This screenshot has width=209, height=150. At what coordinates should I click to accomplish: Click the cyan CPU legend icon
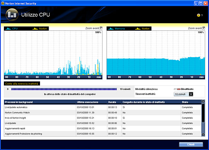(x=8, y=29)
